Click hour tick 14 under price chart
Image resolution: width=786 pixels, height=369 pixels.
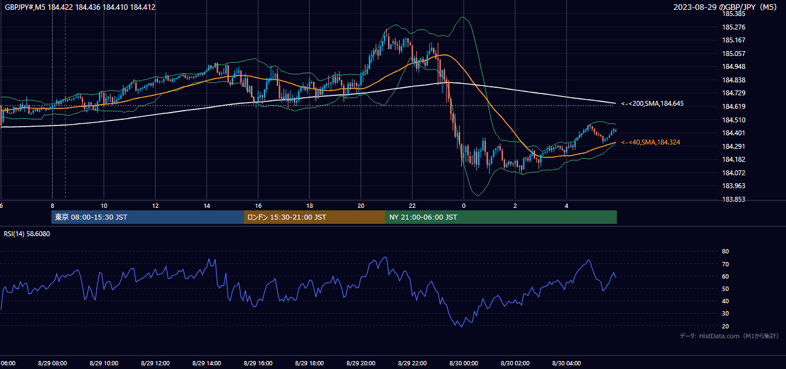pyautogui.click(x=207, y=205)
